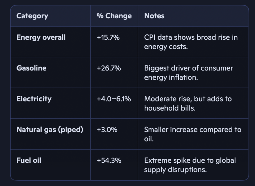255x186 pixels.
Task: Select the Extreme spike supply disruptions note
Action: pos(190,165)
